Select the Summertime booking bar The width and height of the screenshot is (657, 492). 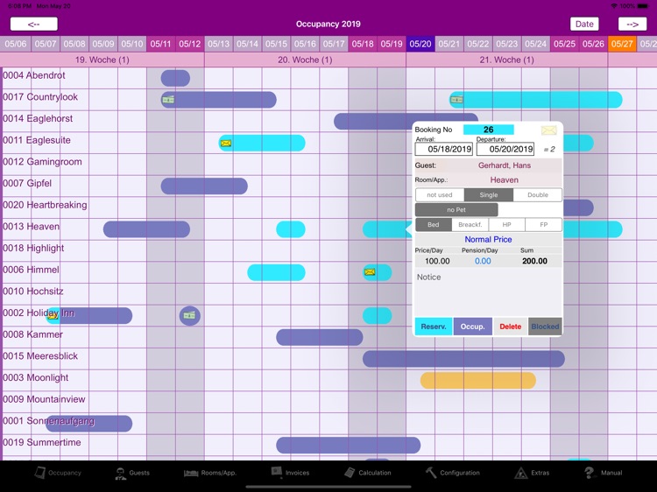click(x=348, y=445)
